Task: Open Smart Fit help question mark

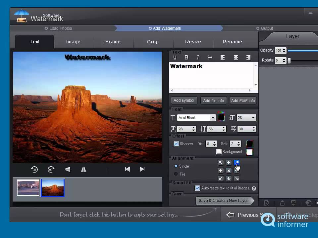Action: pos(254,188)
